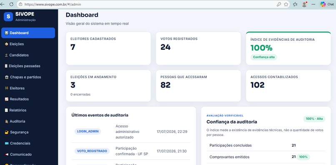Viewport: 336px width, 165px height.
Task: Click the Segurança padlock icon
Action: point(7,132)
